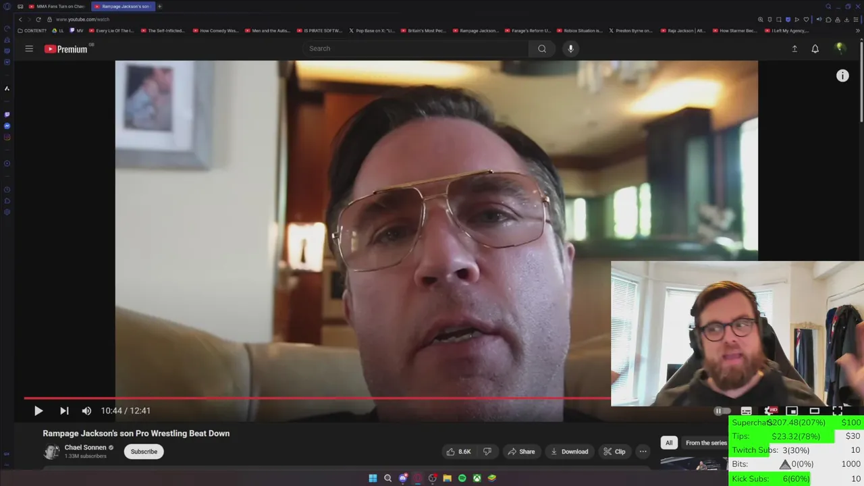
Task: Open IS PIRATE SOFTW... bookmark
Action: click(320, 30)
